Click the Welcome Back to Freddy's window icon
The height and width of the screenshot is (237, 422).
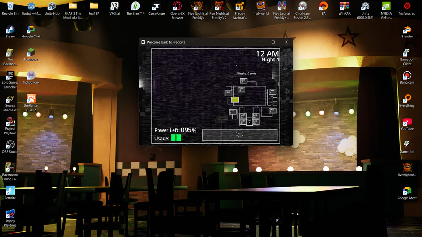[143, 42]
